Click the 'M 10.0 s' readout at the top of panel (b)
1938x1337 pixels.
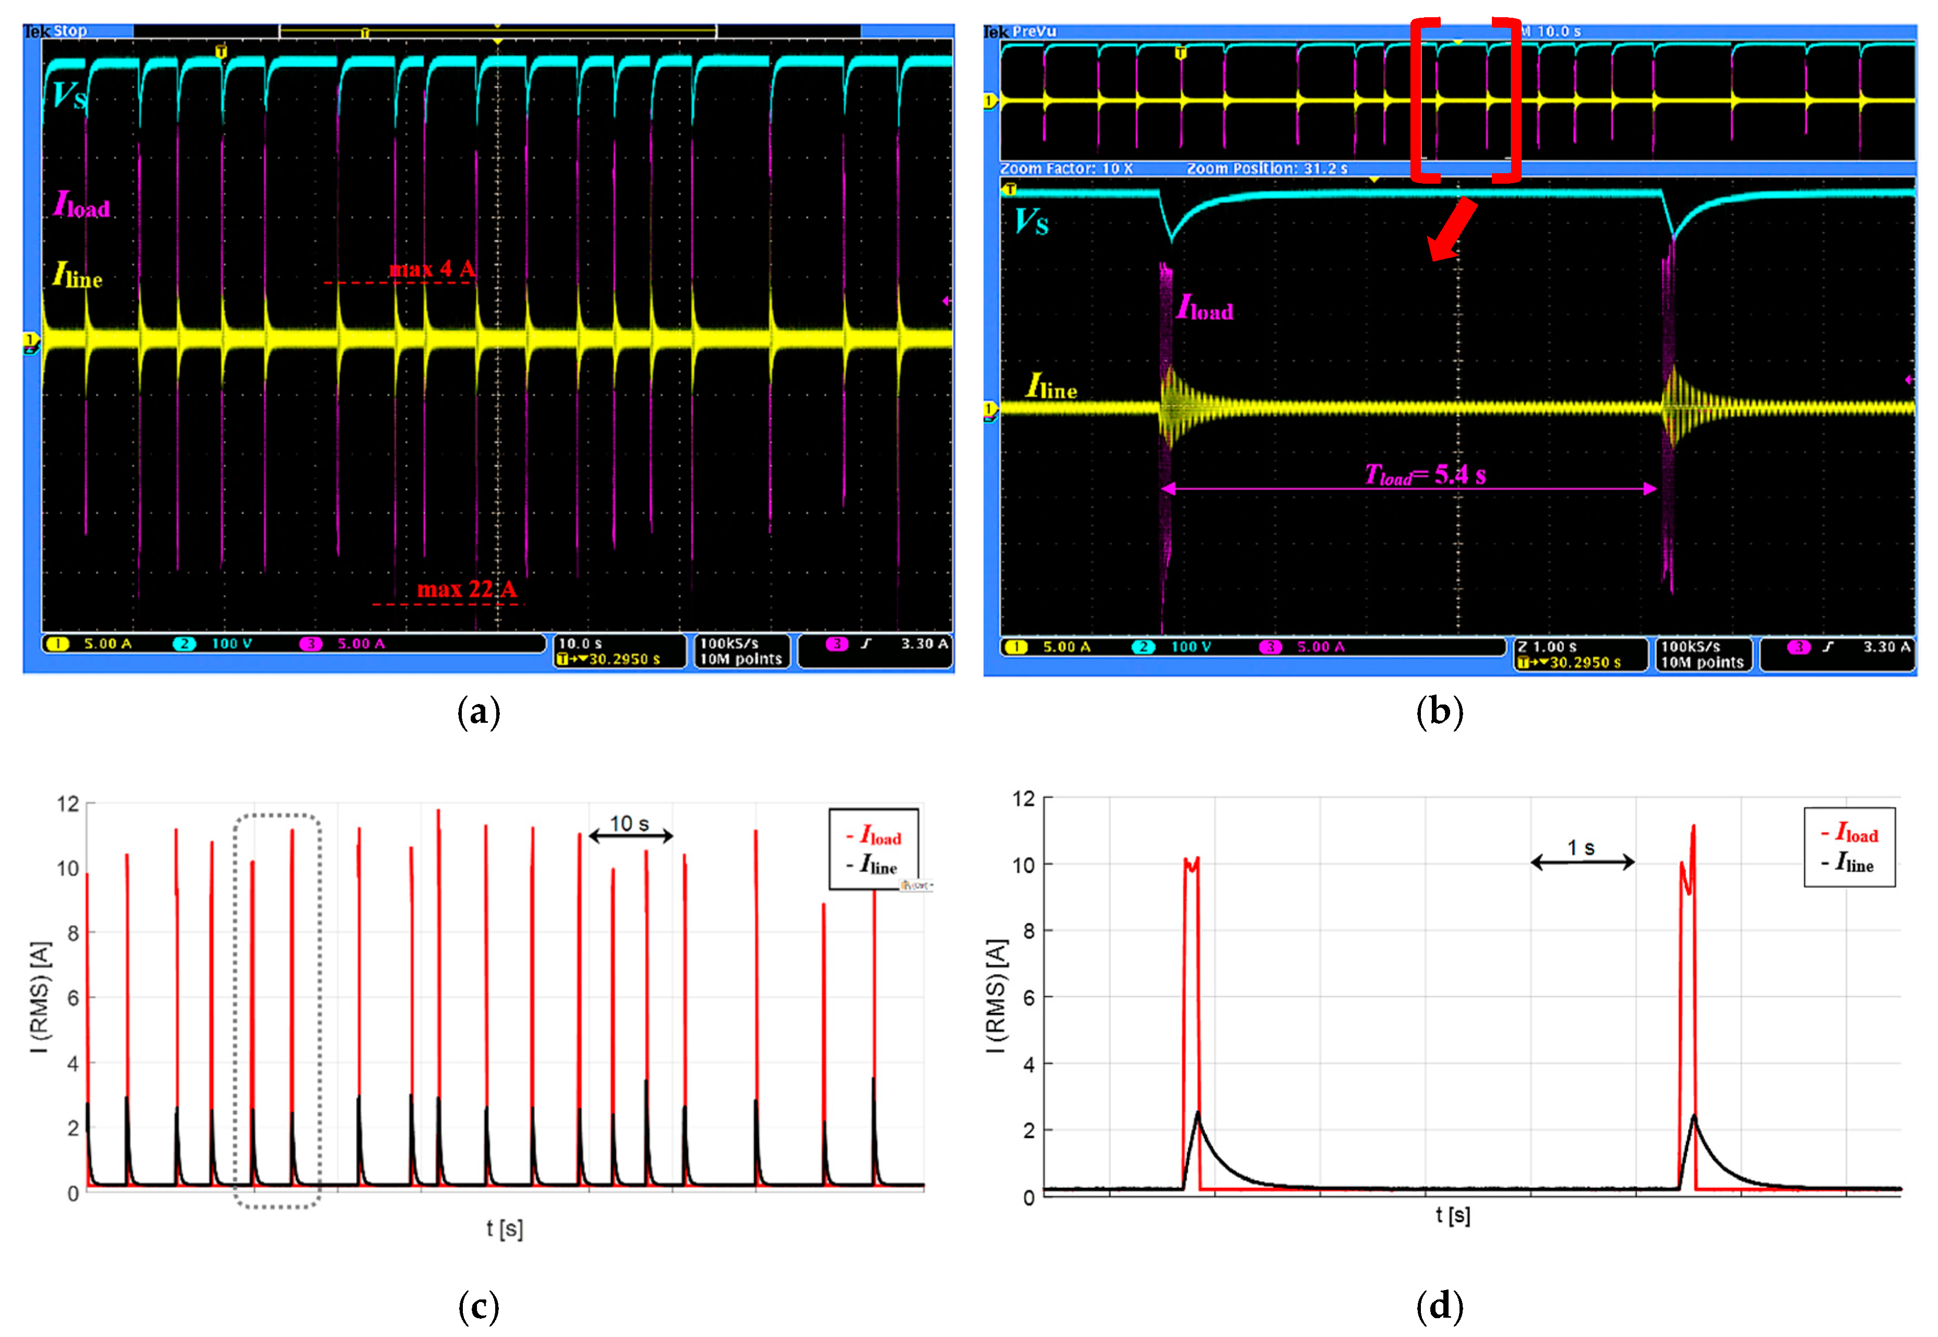click(1551, 32)
